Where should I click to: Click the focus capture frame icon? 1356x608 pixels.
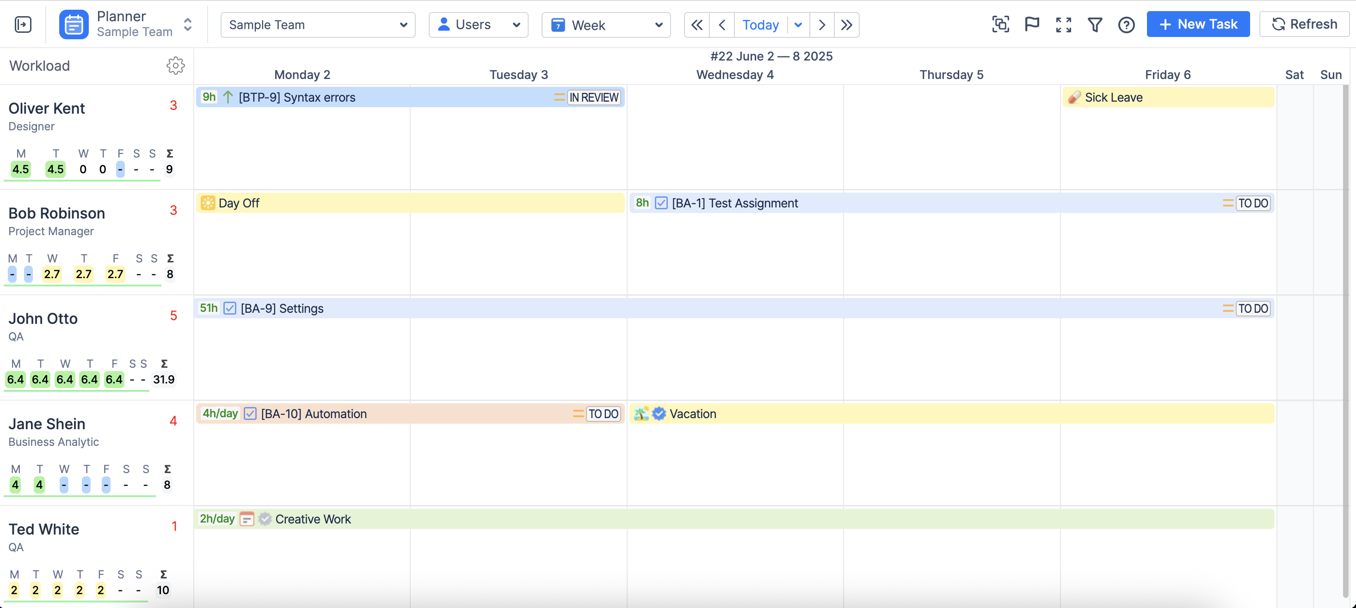click(1000, 25)
